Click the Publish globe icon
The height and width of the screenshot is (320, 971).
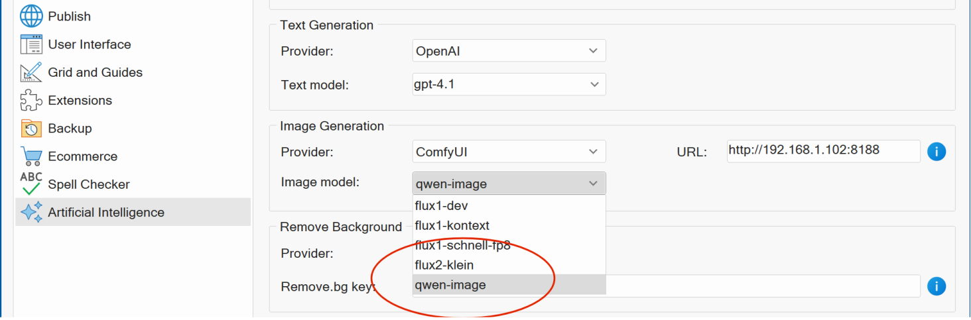tap(31, 16)
